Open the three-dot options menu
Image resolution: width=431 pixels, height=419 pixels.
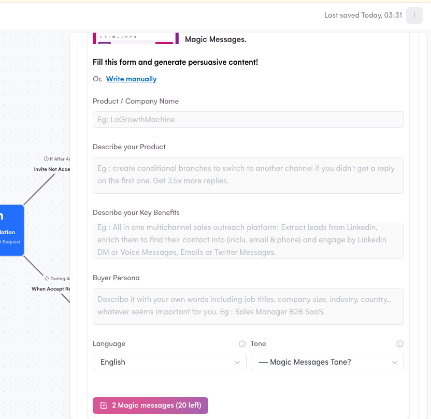pos(414,16)
